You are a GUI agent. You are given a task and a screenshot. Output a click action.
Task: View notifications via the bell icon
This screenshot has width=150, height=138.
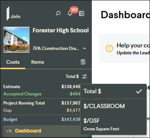click(70, 13)
